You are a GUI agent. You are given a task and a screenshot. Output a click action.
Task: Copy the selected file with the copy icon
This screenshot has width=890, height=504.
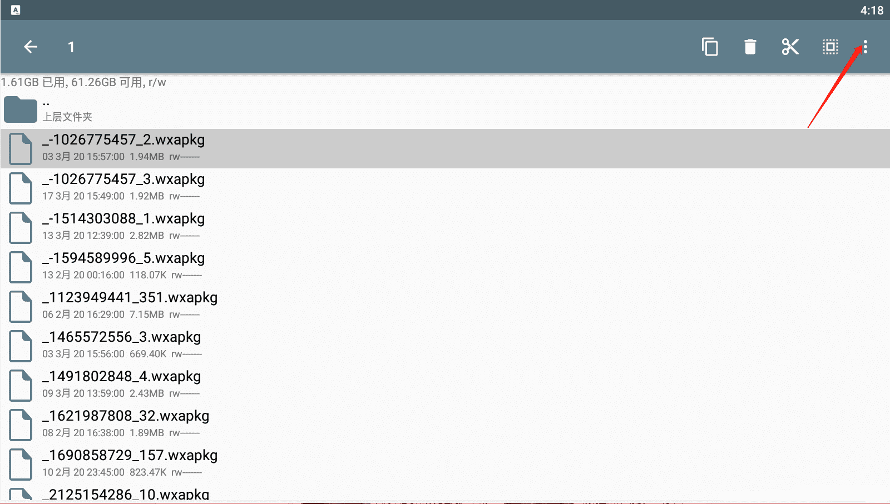(710, 47)
